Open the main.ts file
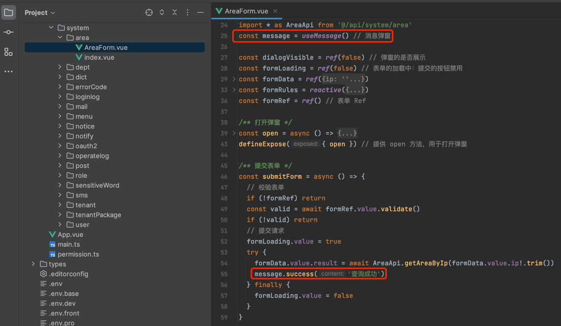Image resolution: width=561 pixels, height=326 pixels. coord(69,244)
